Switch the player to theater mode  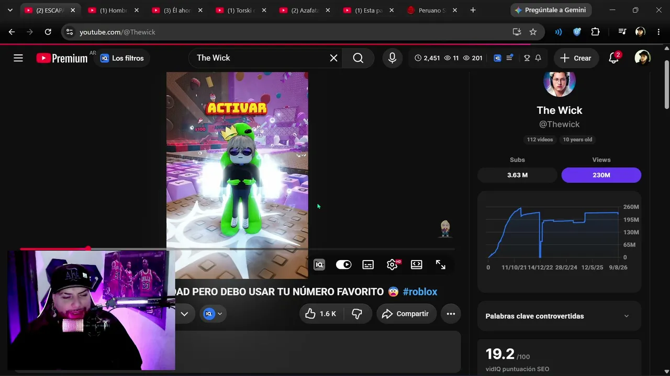[417, 265]
